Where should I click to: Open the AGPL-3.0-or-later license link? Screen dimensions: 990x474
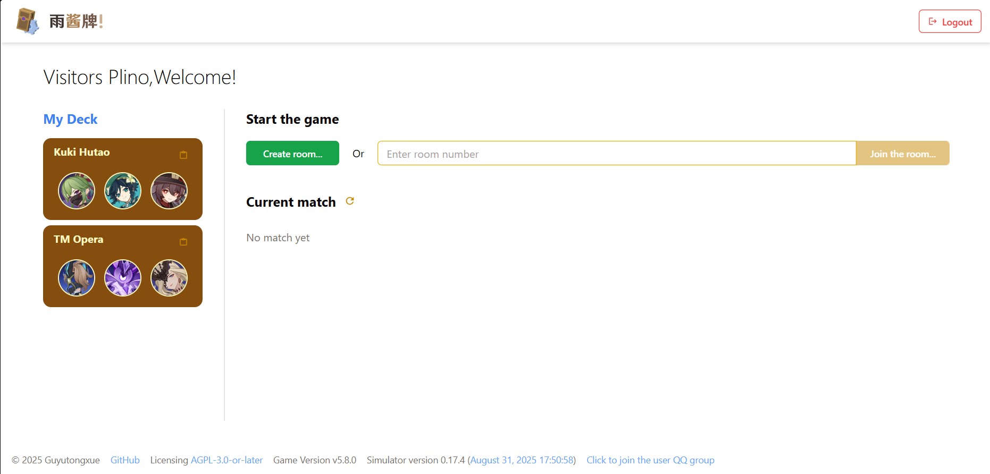click(226, 460)
